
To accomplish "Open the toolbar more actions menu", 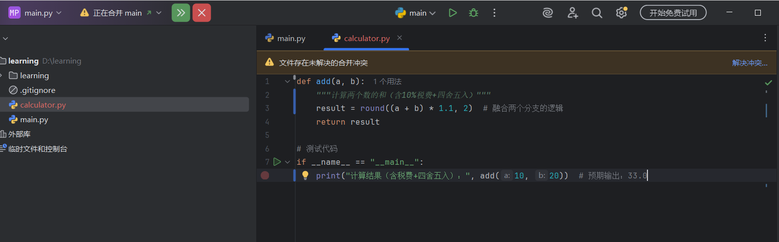I will pos(494,13).
